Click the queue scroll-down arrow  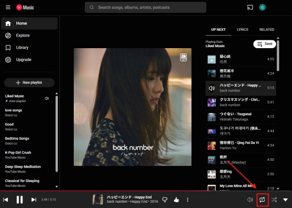(x=278, y=188)
